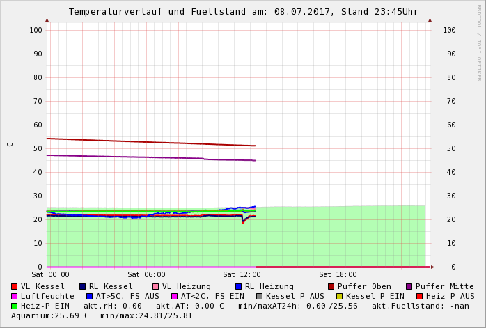
Task: Click the Sat 06:00 time axis label
Action: [x=146, y=275]
